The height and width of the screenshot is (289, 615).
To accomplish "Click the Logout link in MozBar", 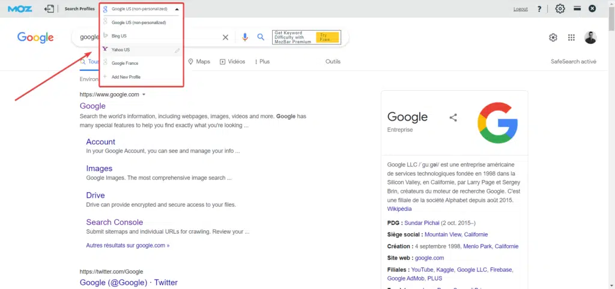I will point(521,9).
